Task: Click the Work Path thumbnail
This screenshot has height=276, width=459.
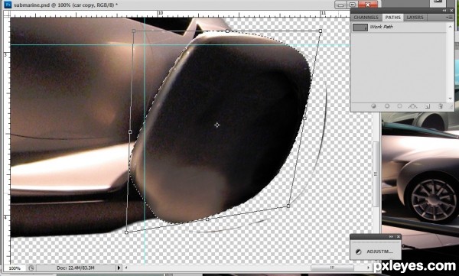Action: point(360,28)
